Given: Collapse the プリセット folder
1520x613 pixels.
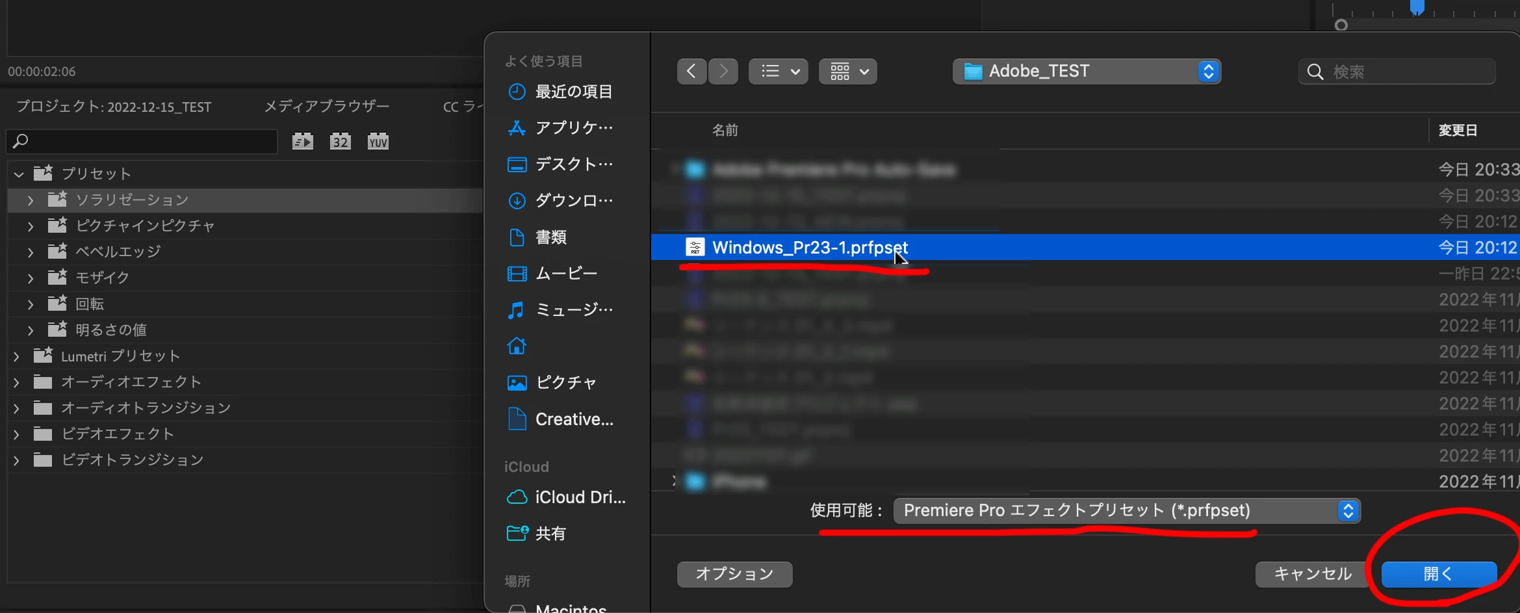Looking at the screenshot, I should [19, 174].
